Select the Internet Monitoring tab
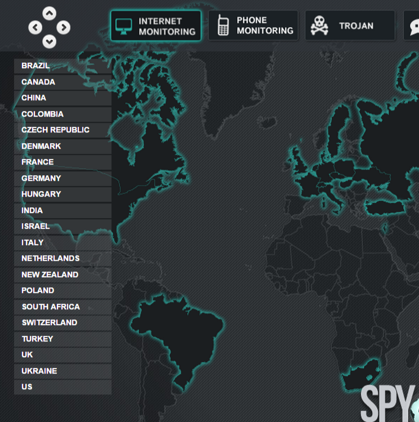419x422 pixels. 156,26
